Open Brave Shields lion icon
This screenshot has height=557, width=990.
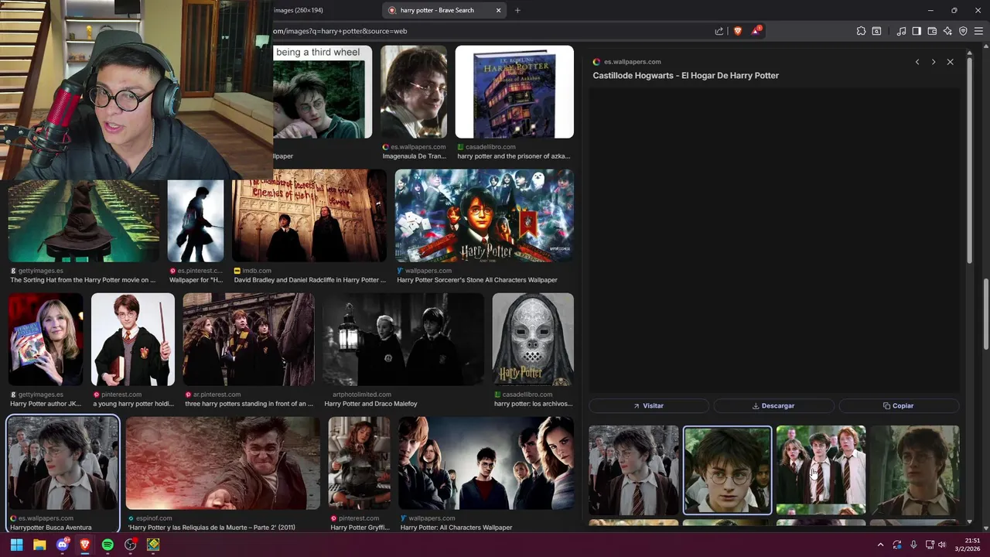click(738, 31)
